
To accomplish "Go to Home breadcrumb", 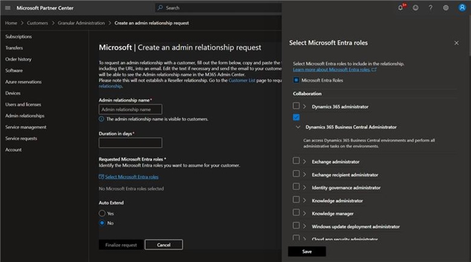I will point(11,23).
